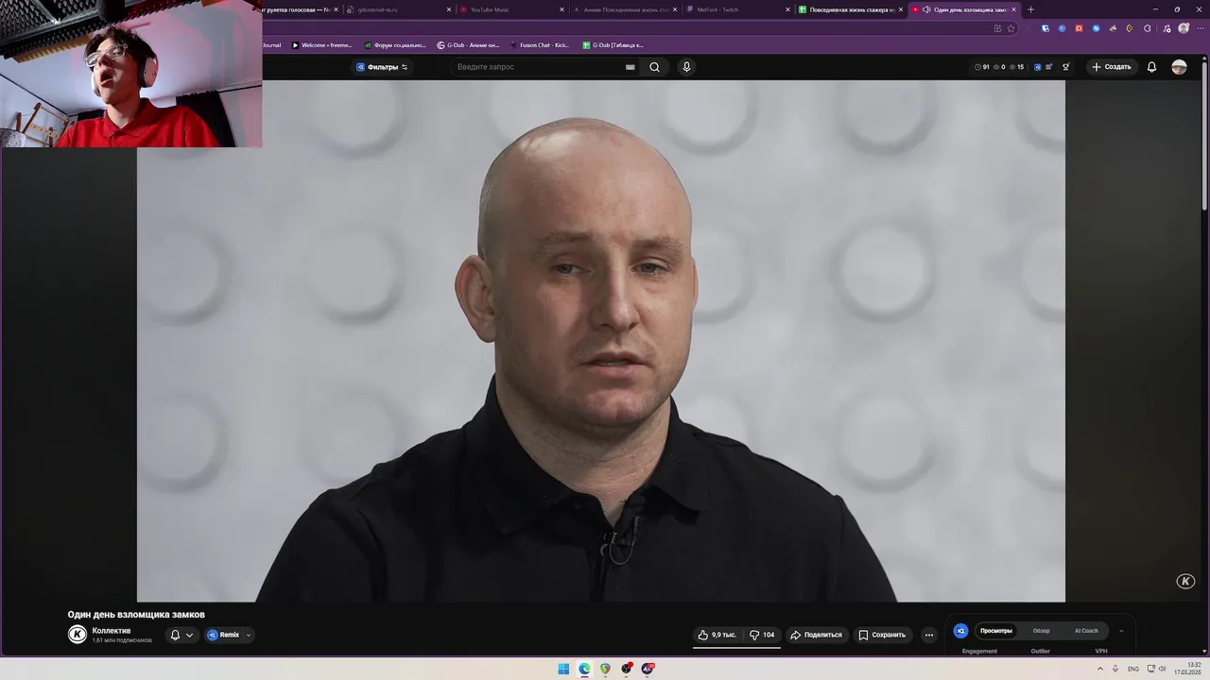Click the Engagement column label
1210x680 pixels.
pos(979,651)
